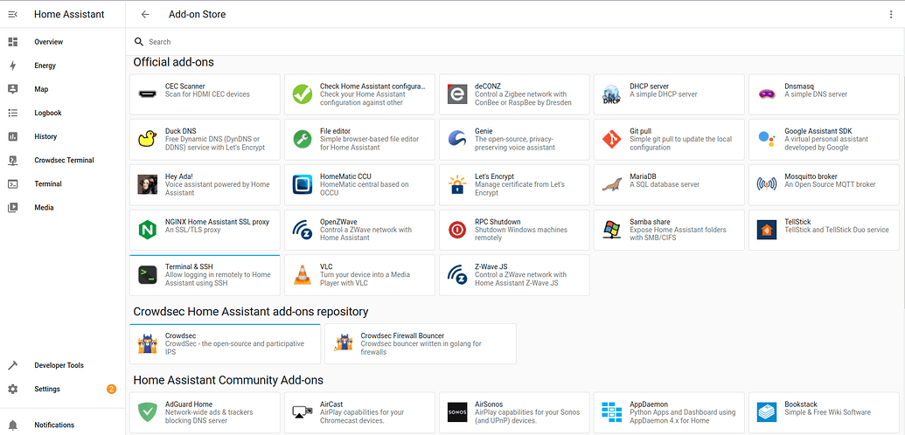The width and height of the screenshot is (905, 435).
Task: Click the Logbook list icon
Action: (13, 113)
